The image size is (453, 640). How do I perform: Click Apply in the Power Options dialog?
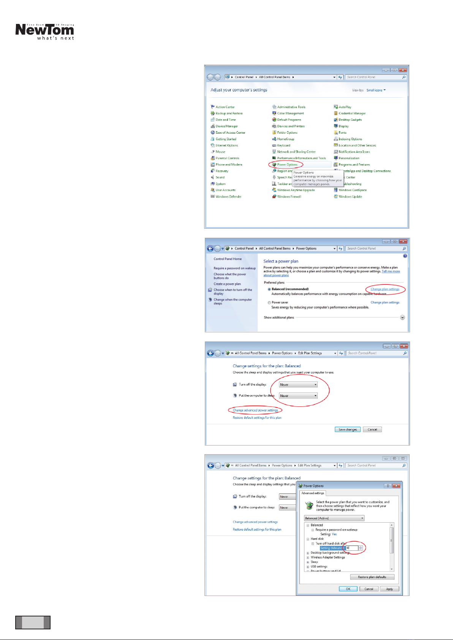[x=390, y=589]
